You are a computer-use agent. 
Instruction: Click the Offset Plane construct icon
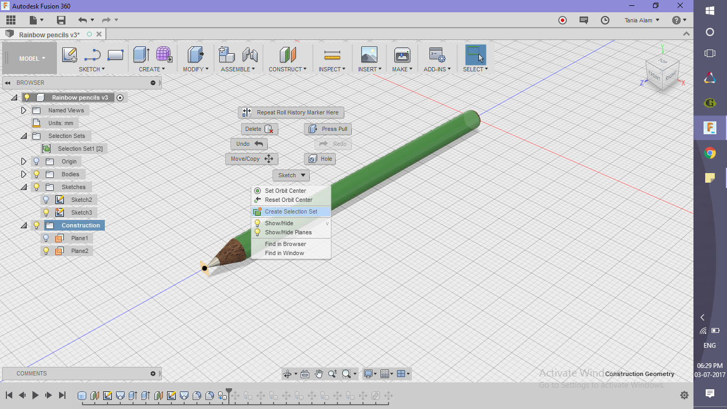click(288, 55)
